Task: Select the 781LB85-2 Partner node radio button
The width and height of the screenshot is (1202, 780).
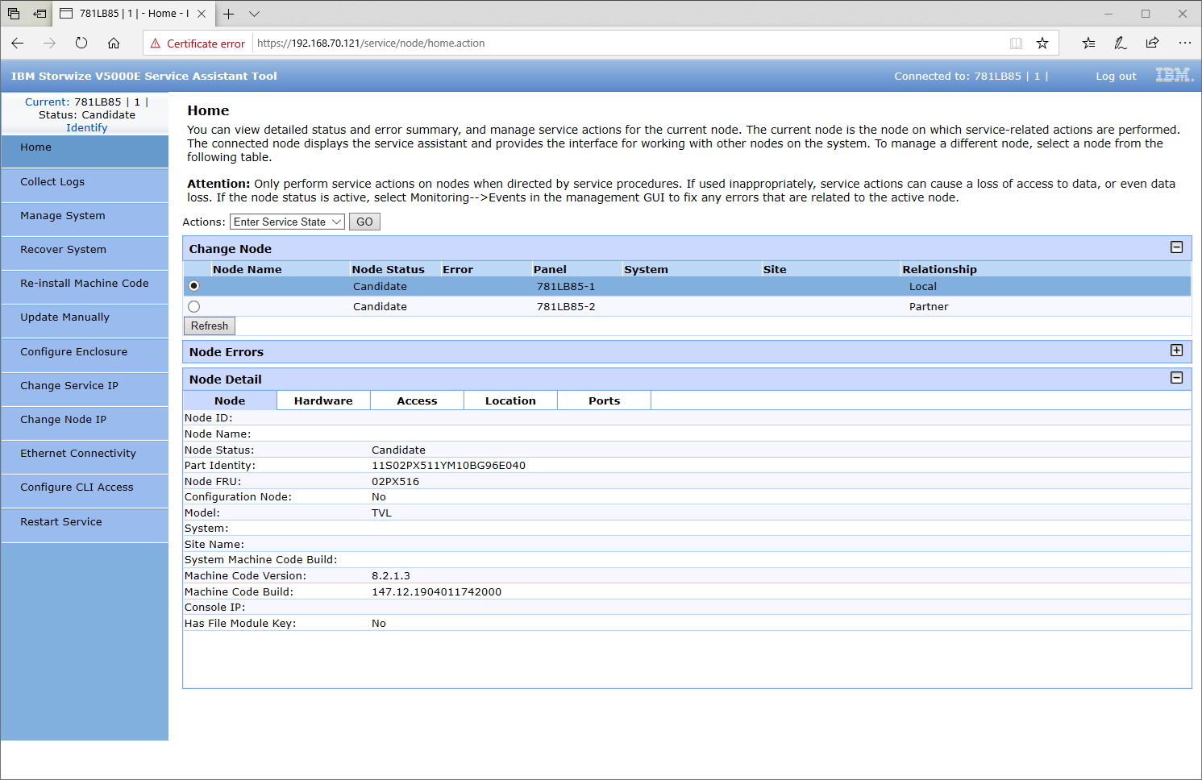Action: (193, 306)
